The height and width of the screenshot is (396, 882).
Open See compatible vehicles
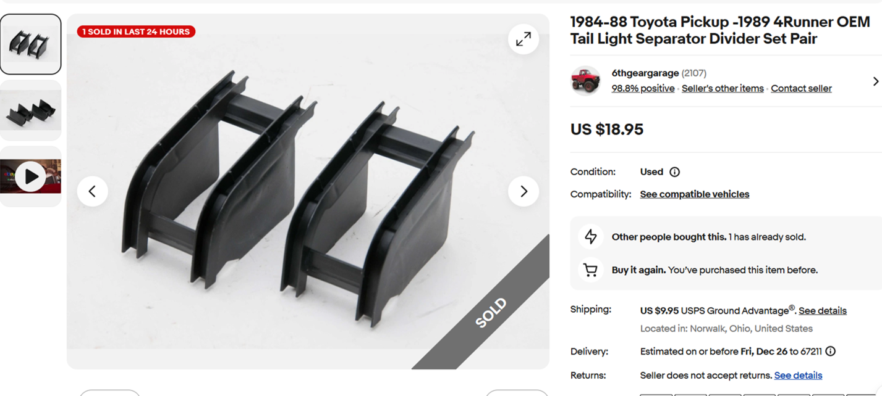pos(695,194)
